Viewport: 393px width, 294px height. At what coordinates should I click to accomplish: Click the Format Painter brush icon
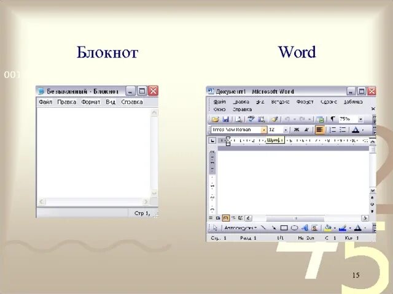(274, 119)
